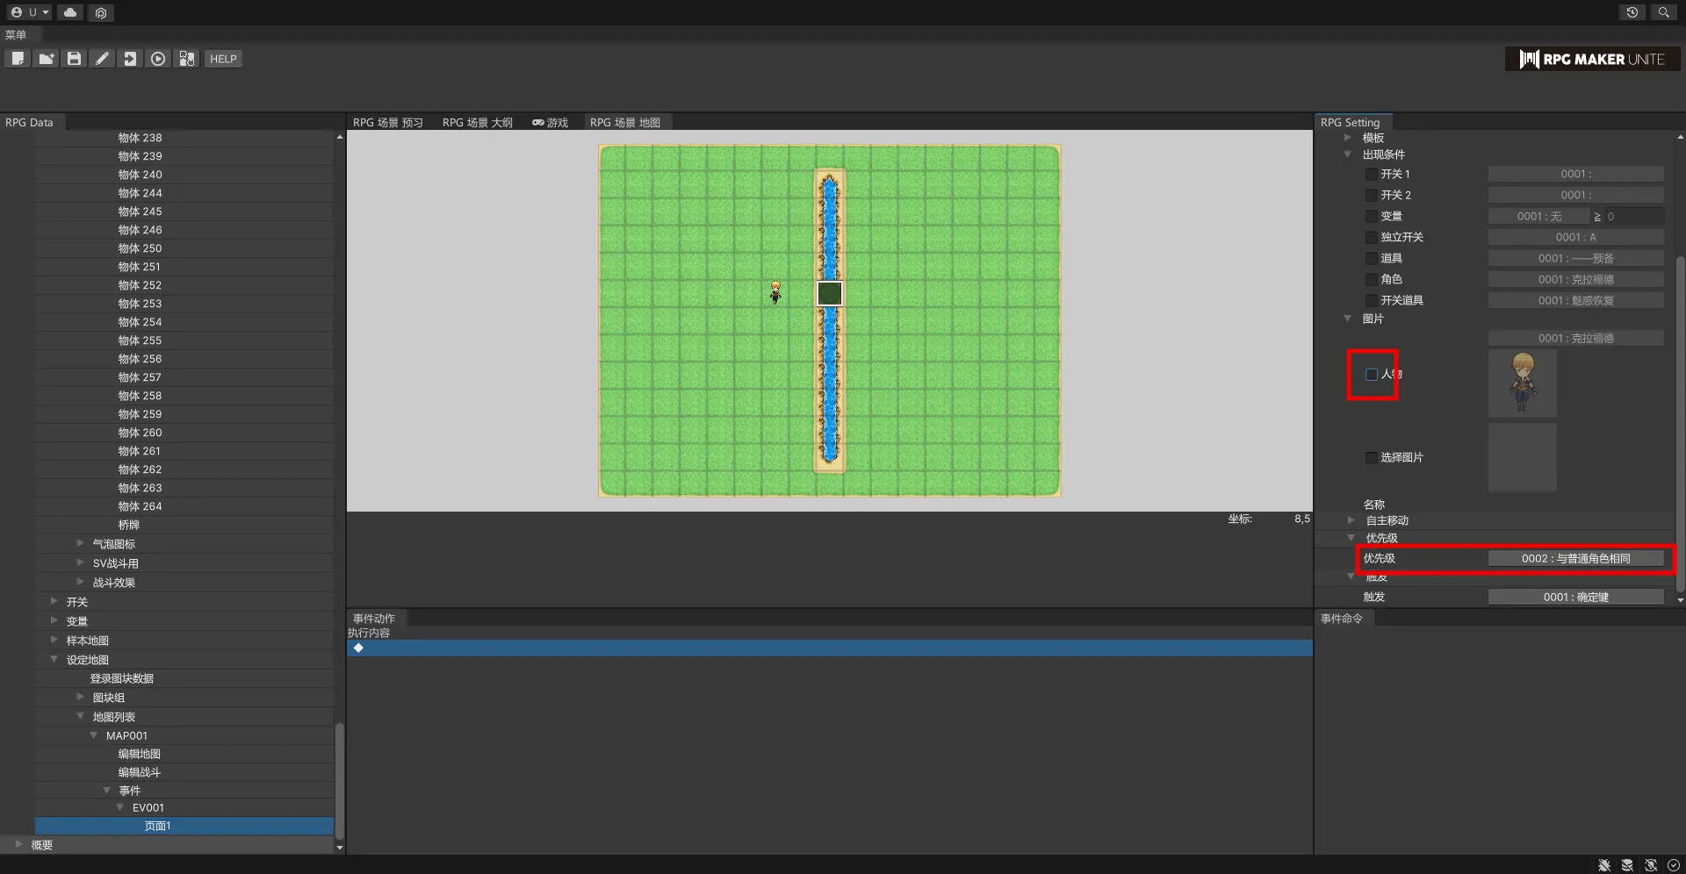Screen dimensions: 1686x874
Task: Click the HELP button
Action: click(x=223, y=59)
